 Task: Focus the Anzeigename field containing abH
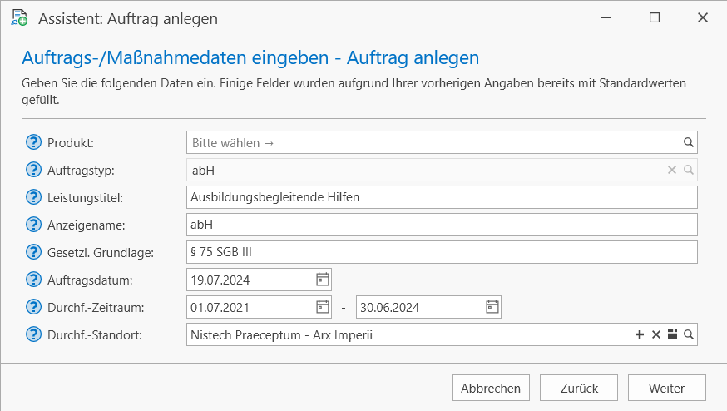[x=442, y=225]
